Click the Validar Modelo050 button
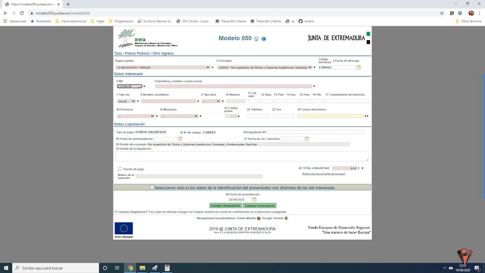 [x=225, y=206]
